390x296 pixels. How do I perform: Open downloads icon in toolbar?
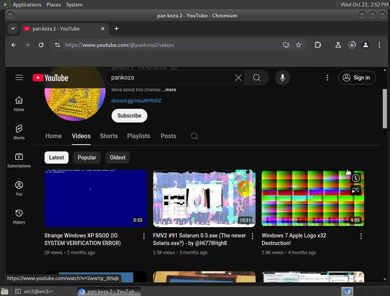pos(352,45)
